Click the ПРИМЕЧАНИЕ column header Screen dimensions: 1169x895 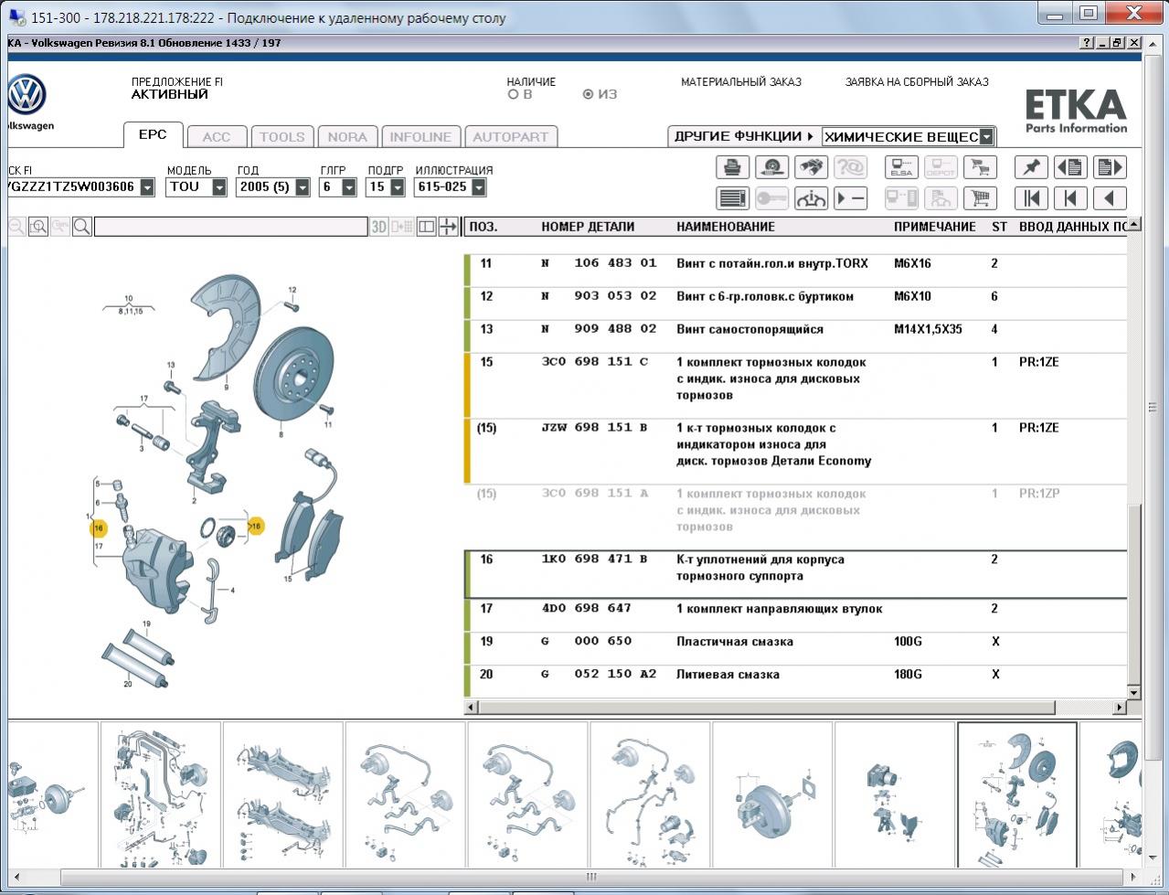tap(935, 227)
